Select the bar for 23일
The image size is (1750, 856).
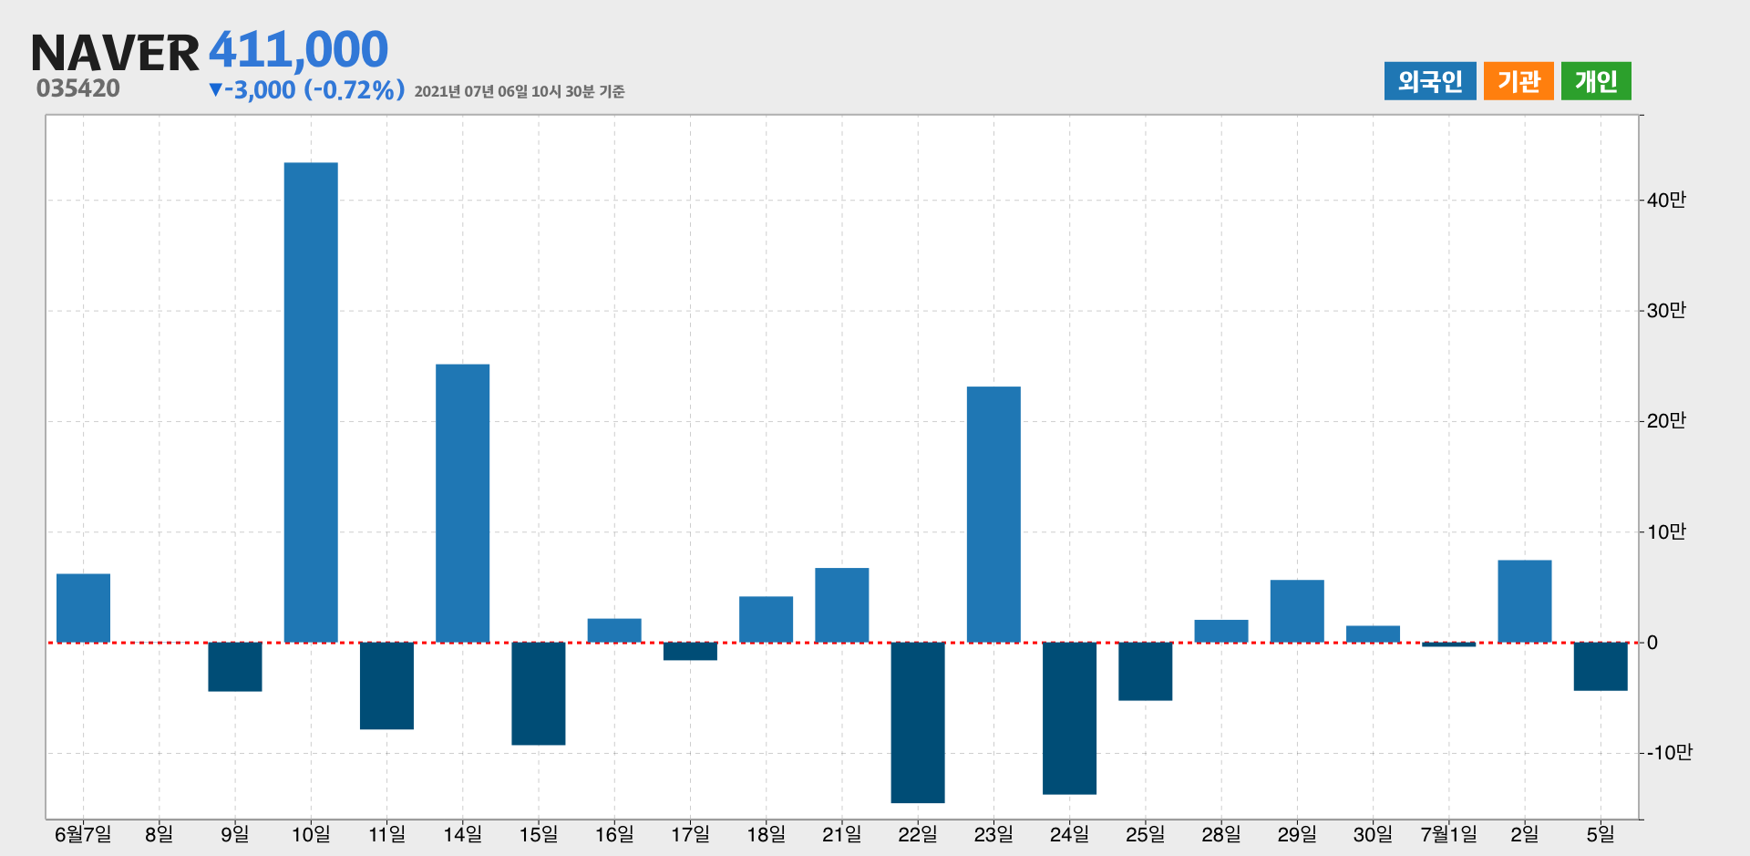(x=993, y=514)
